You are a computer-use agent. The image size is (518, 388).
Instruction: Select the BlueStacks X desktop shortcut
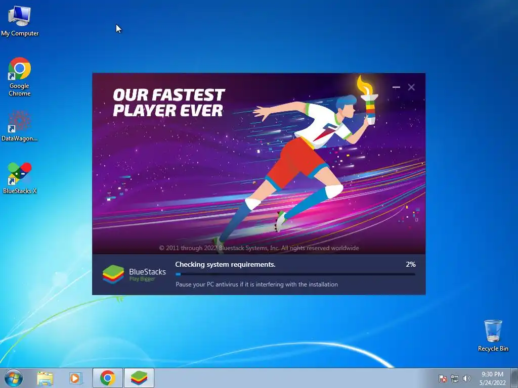pos(20,178)
